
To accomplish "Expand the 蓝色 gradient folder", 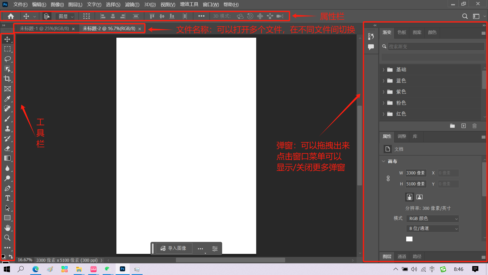I will click(x=384, y=81).
